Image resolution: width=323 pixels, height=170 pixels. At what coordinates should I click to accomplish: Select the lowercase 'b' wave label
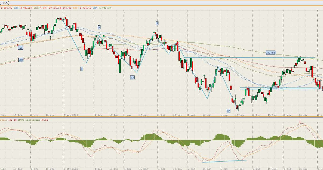pyautogui.click(x=99, y=27)
